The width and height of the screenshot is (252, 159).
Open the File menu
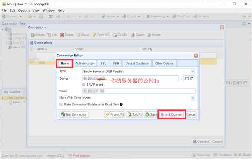[x=4, y=10]
